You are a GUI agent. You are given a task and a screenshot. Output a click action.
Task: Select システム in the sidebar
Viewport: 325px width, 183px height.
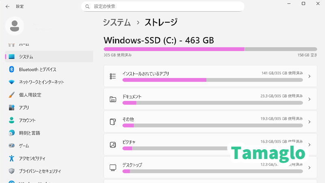tap(26, 57)
